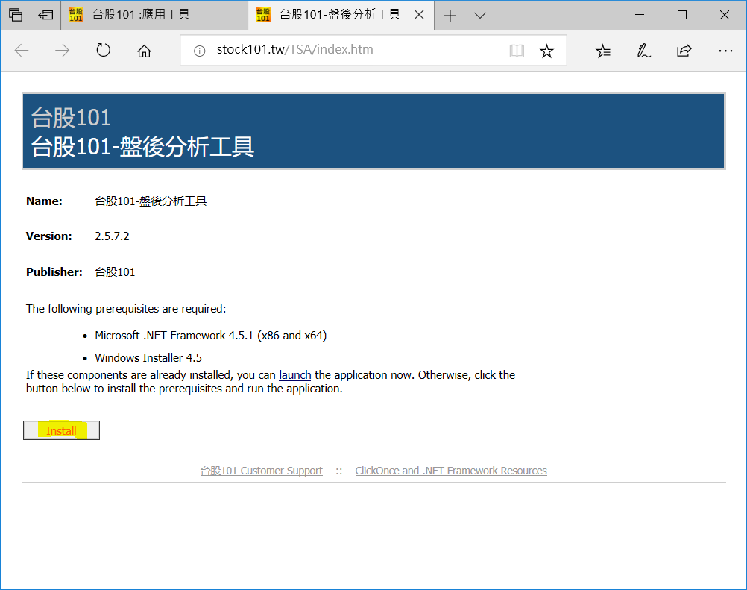Viewport: 747px width, 590px height.
Task: Close the 台股101-盤後分析工具 tab
Action: click(x=419, y=15)
